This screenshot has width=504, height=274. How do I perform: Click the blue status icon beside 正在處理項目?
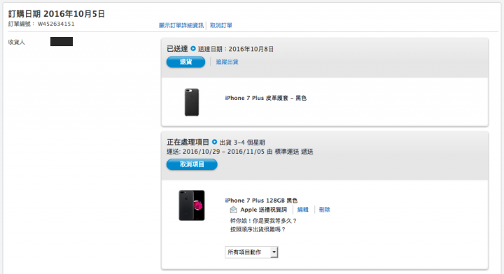point(214,142)
